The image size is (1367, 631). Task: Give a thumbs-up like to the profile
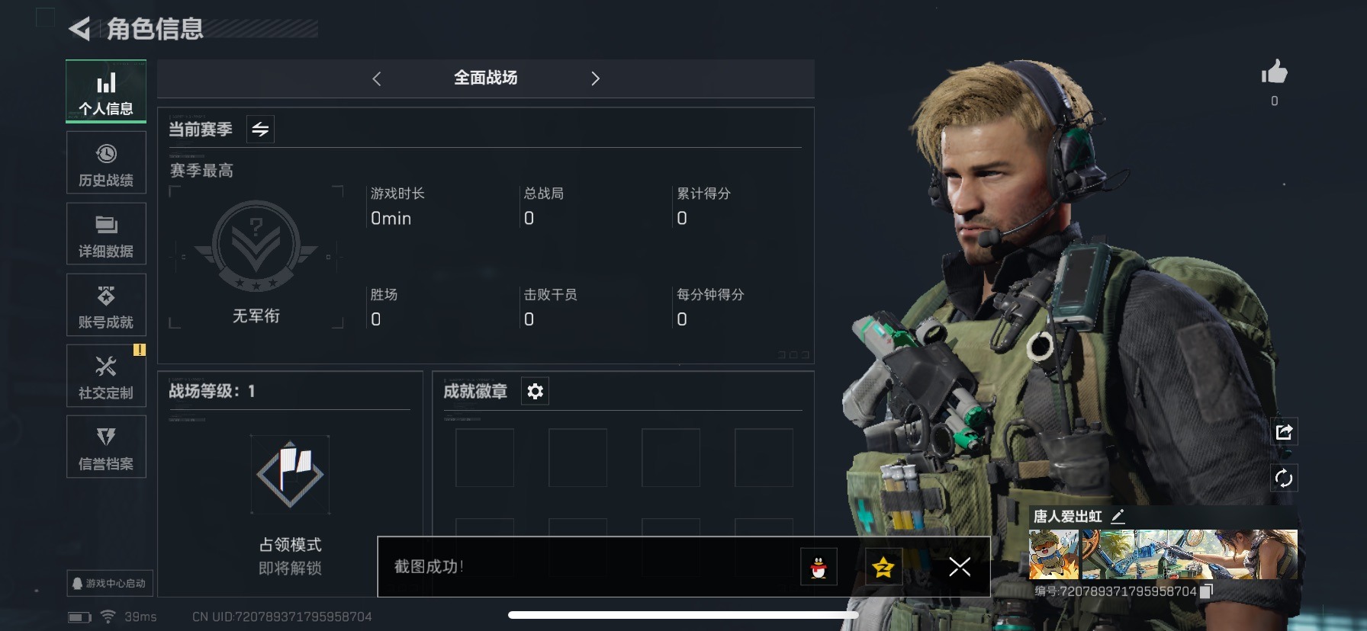click(1274, 72)
